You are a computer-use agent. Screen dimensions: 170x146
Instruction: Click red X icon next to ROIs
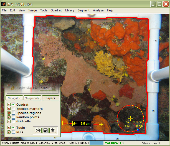[x=9, y=132]
